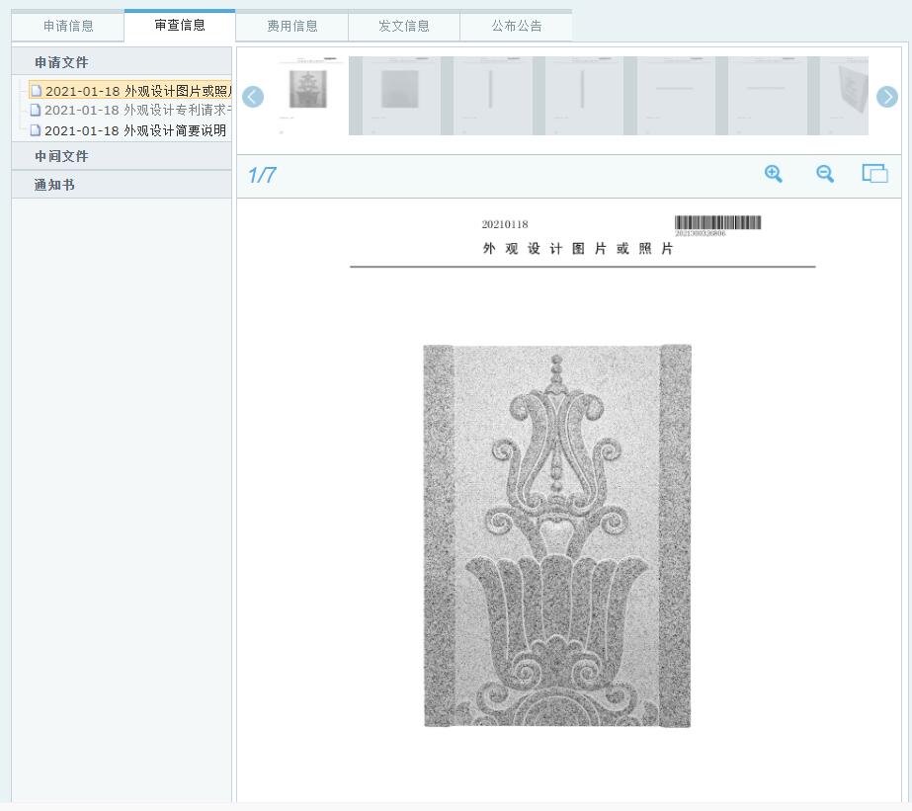Select the last visible thumbnail on right
This screenshot has width=912, height=811.
[846, 95]
